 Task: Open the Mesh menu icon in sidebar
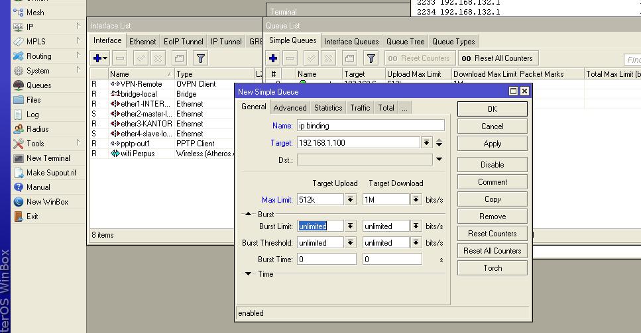click(x=19, y=13)
